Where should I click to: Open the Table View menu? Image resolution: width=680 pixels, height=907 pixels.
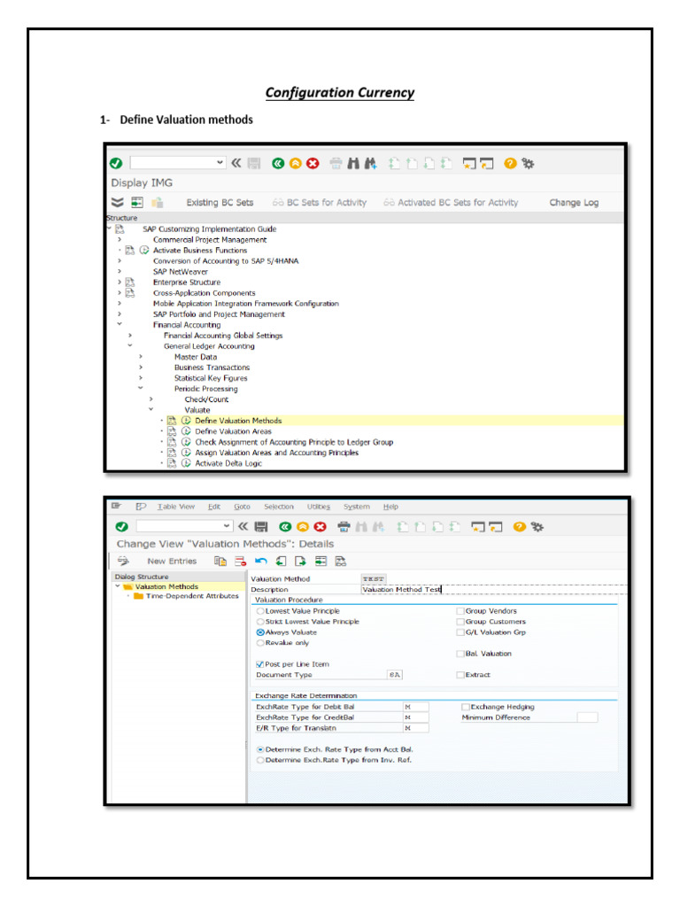tap(176, 507)
